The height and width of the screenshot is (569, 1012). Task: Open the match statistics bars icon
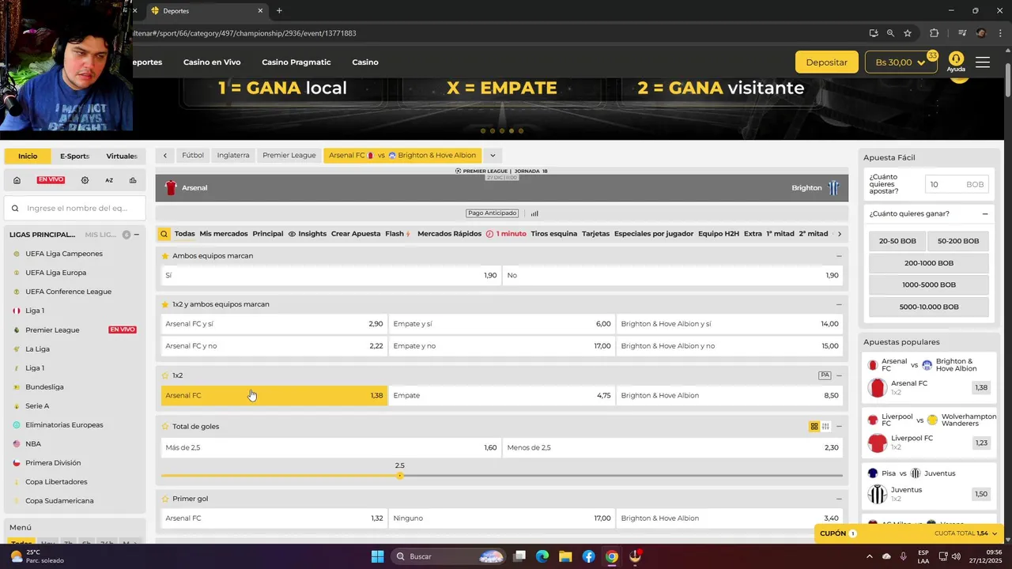pyautogui.click(x=534, y=213)
